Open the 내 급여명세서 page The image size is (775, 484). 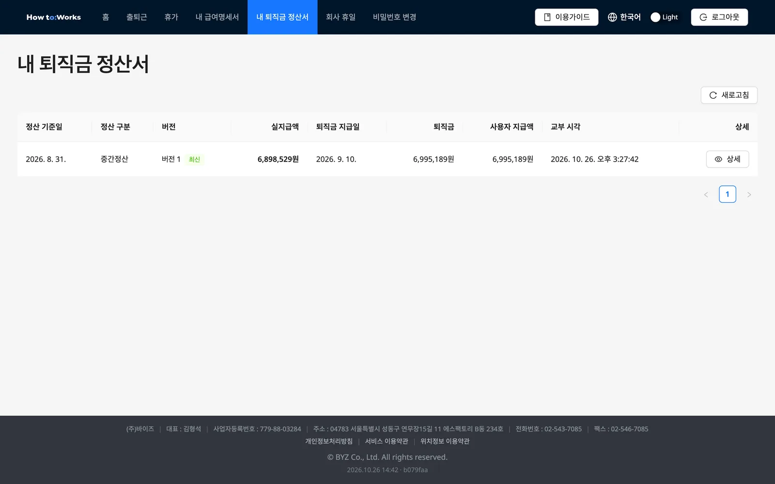coord(217,17)
